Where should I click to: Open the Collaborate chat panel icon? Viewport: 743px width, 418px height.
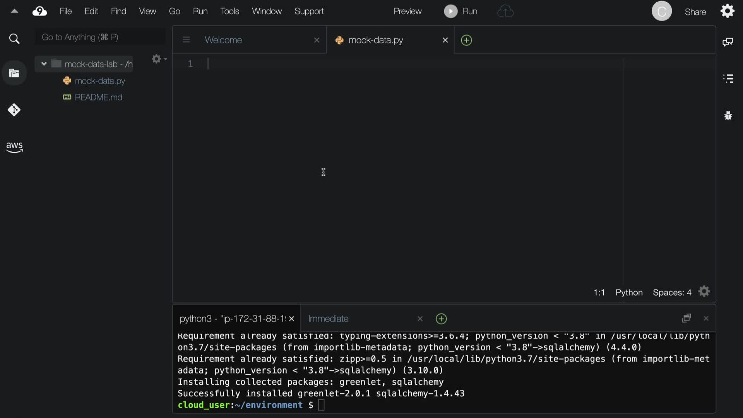[x=728, y=42]
